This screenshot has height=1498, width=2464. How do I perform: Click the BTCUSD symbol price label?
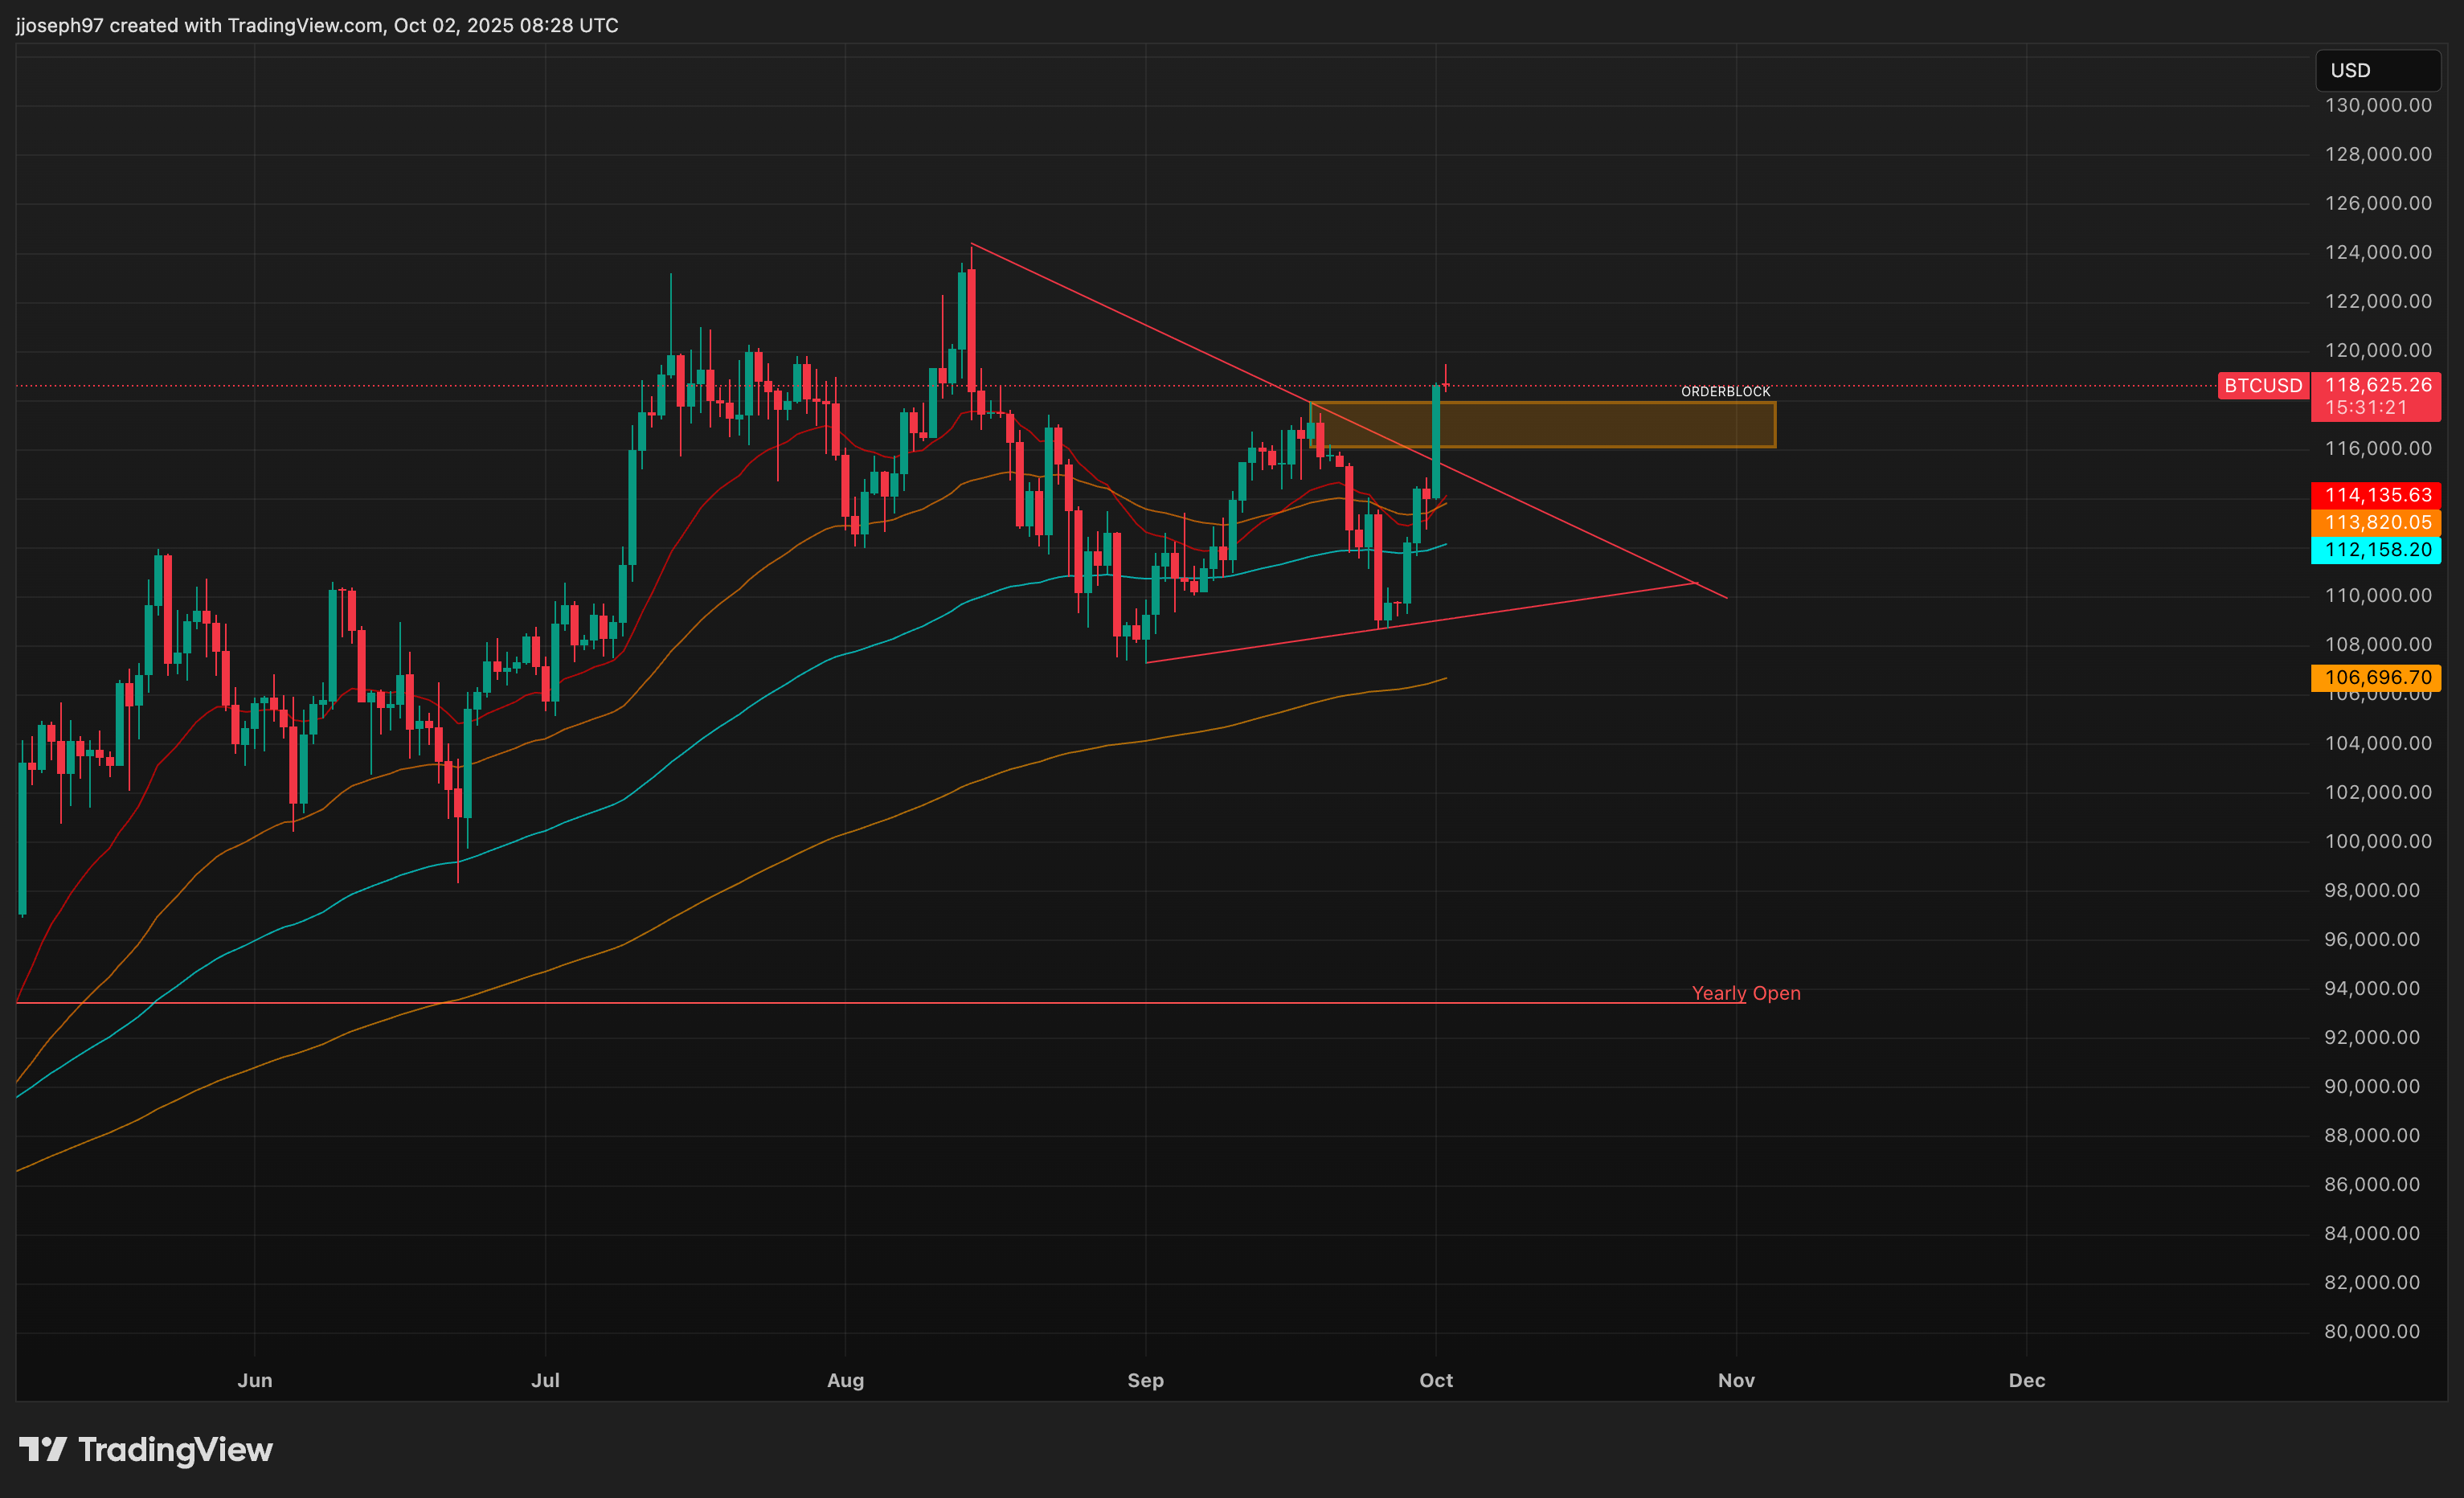(x=2262, y=385)
